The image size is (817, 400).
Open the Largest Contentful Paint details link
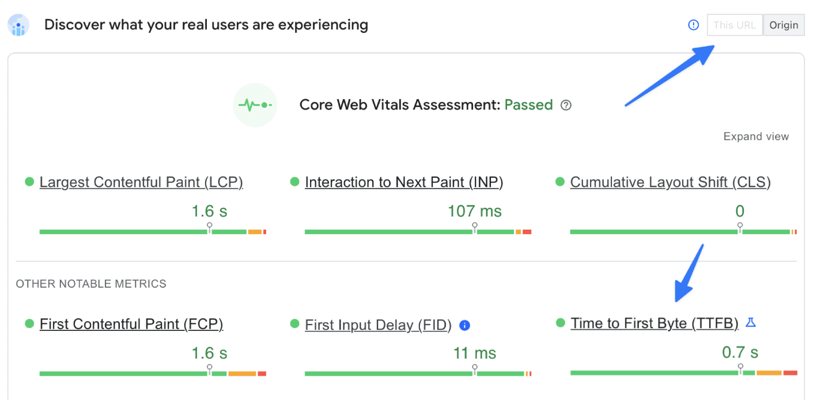pos(141,182)
